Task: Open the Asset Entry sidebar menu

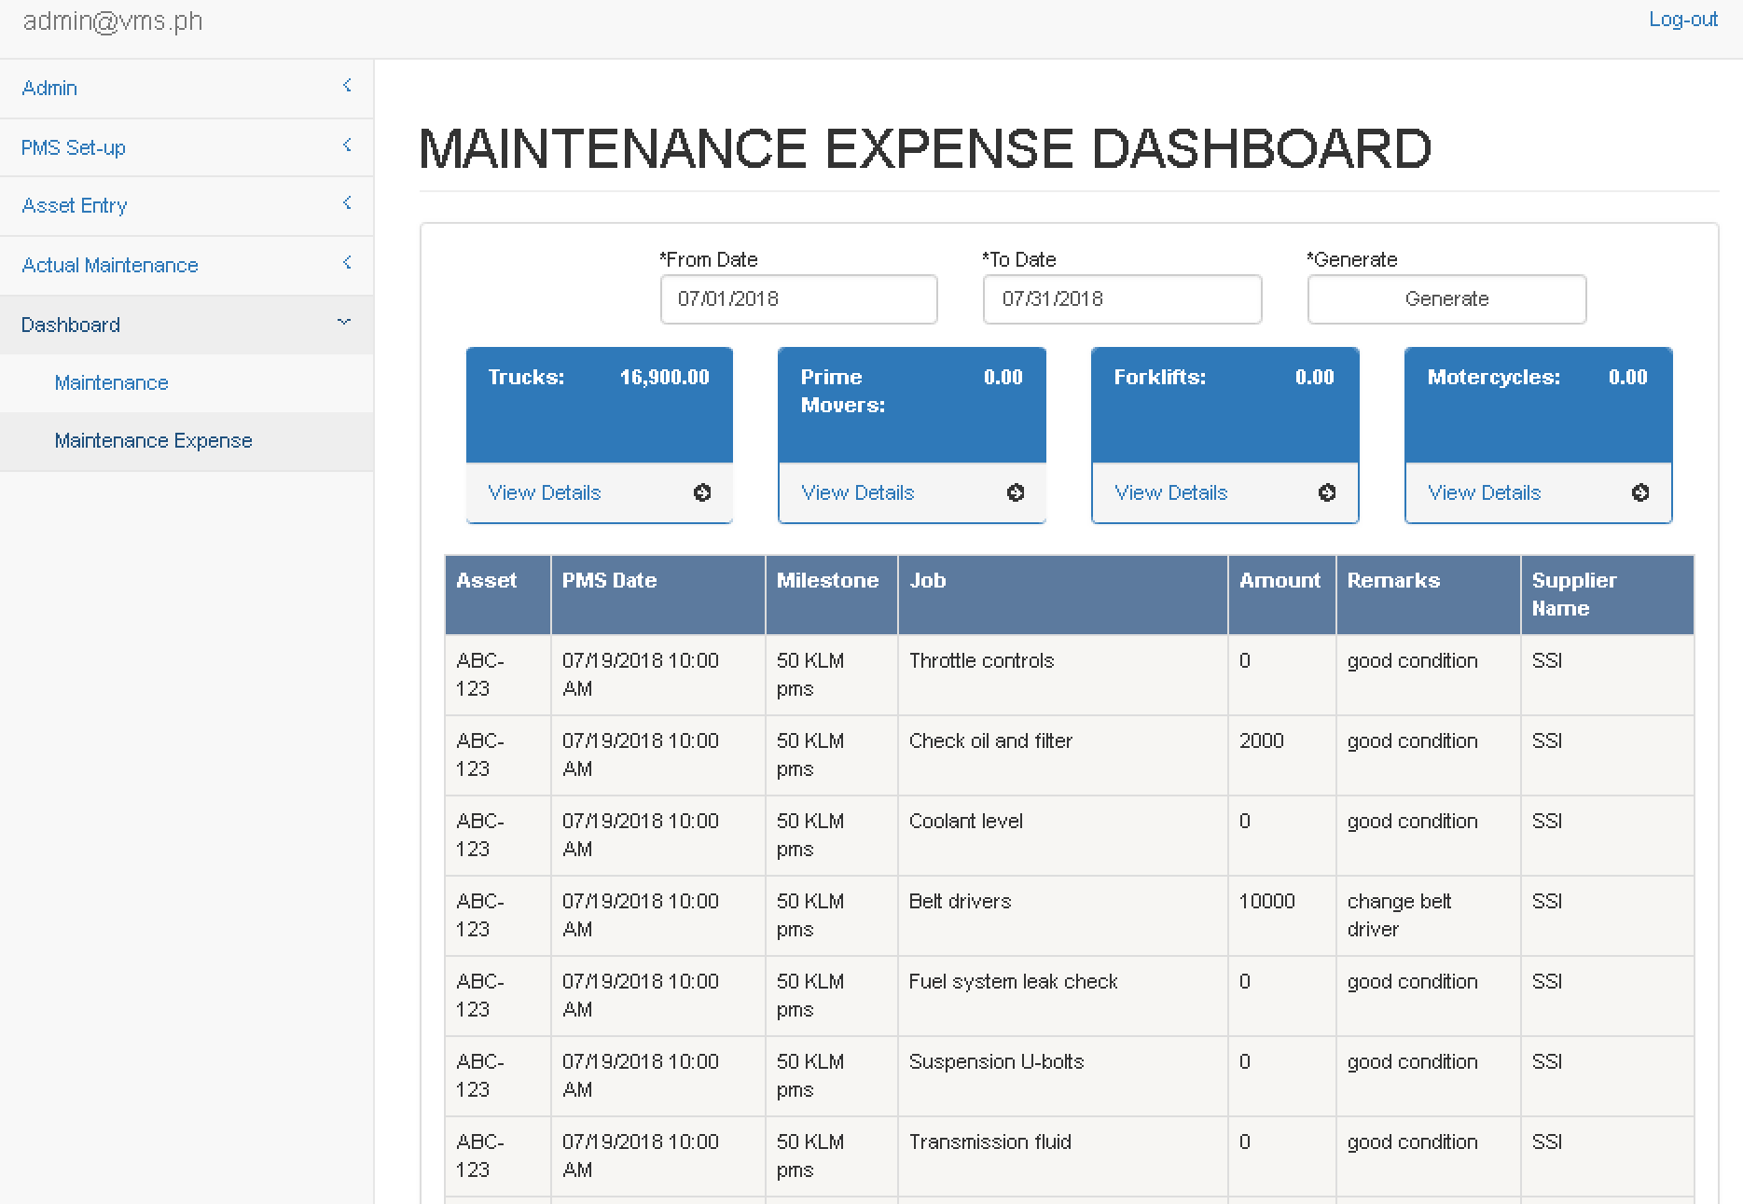Action: tap(187, 206)
